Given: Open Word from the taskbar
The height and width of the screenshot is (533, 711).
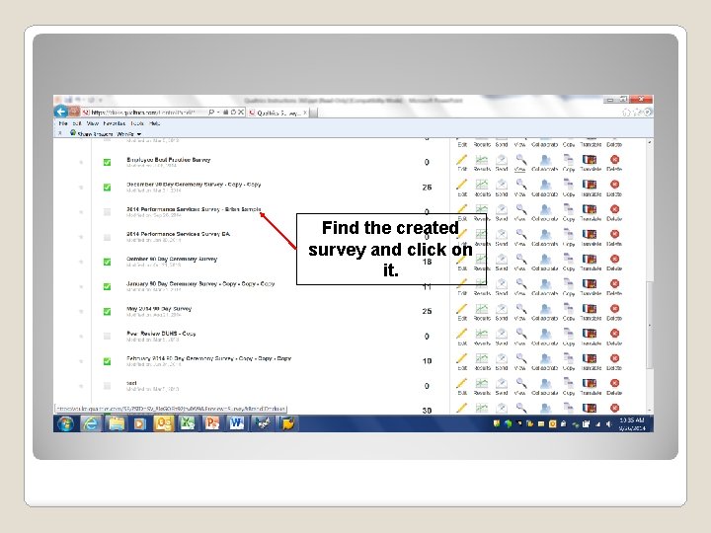Looking at the screenshot, I should coord(236,423).
